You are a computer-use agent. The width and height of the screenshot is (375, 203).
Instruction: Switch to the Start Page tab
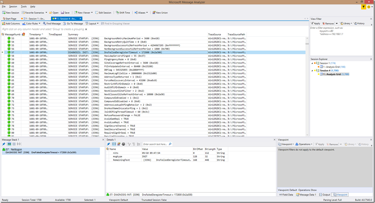pos(9,19)
